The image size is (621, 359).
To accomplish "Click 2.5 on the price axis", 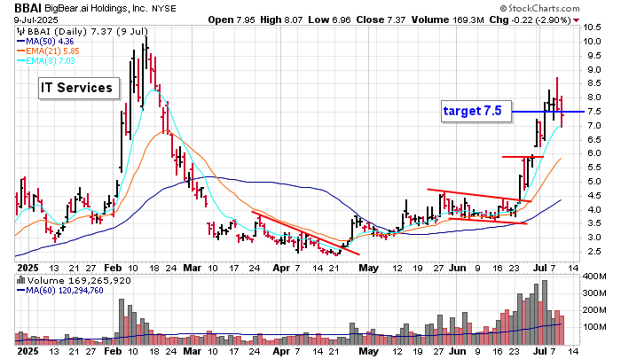I will [x=594, y=252].
